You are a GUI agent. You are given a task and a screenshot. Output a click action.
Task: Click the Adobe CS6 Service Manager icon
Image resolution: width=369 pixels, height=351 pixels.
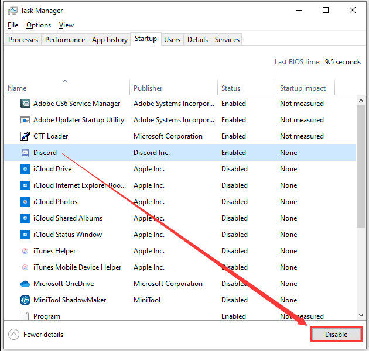coord(25,104)
